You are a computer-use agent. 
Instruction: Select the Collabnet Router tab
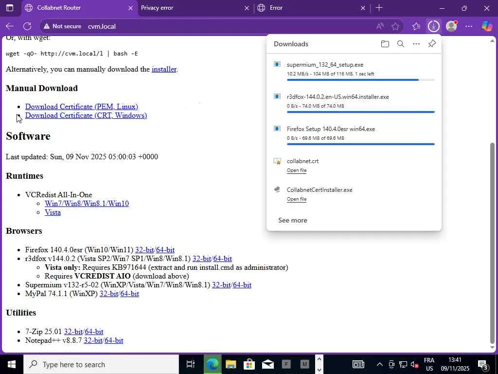point(79,8)
